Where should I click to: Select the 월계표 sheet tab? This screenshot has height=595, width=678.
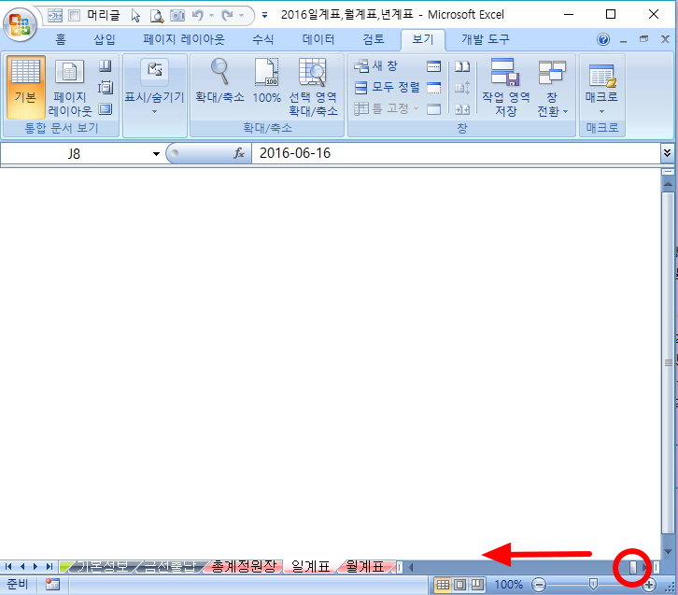(364, 566)
